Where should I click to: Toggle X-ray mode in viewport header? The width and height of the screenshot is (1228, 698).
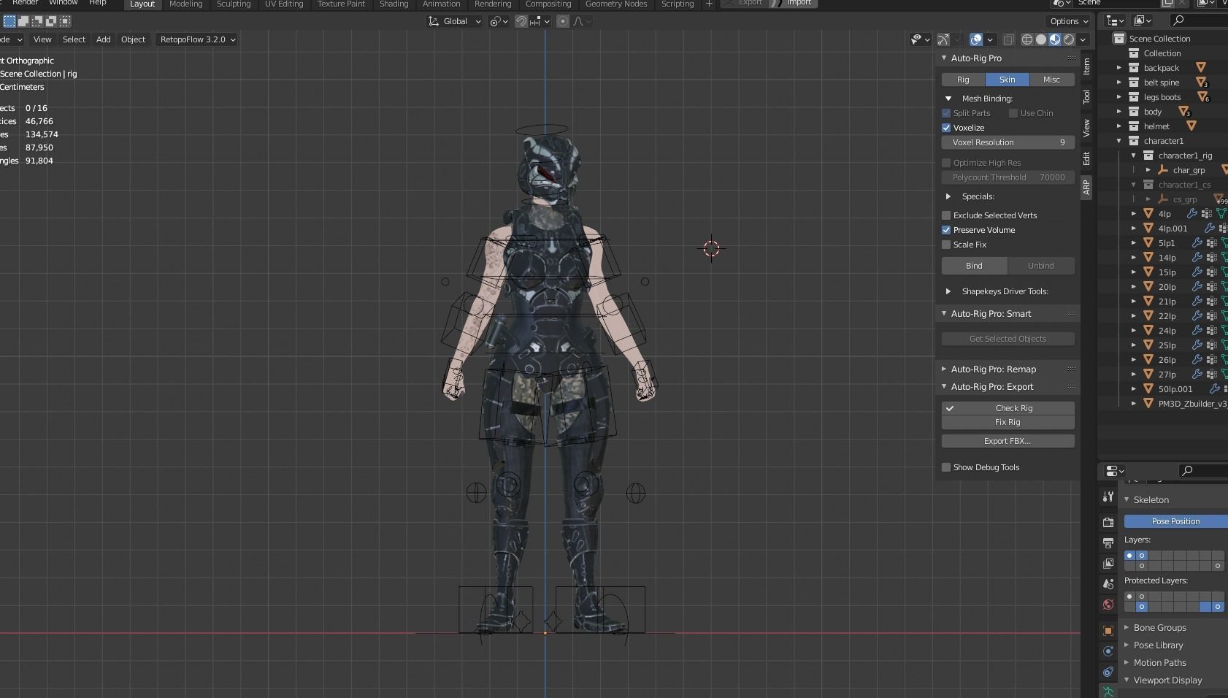1008,39
